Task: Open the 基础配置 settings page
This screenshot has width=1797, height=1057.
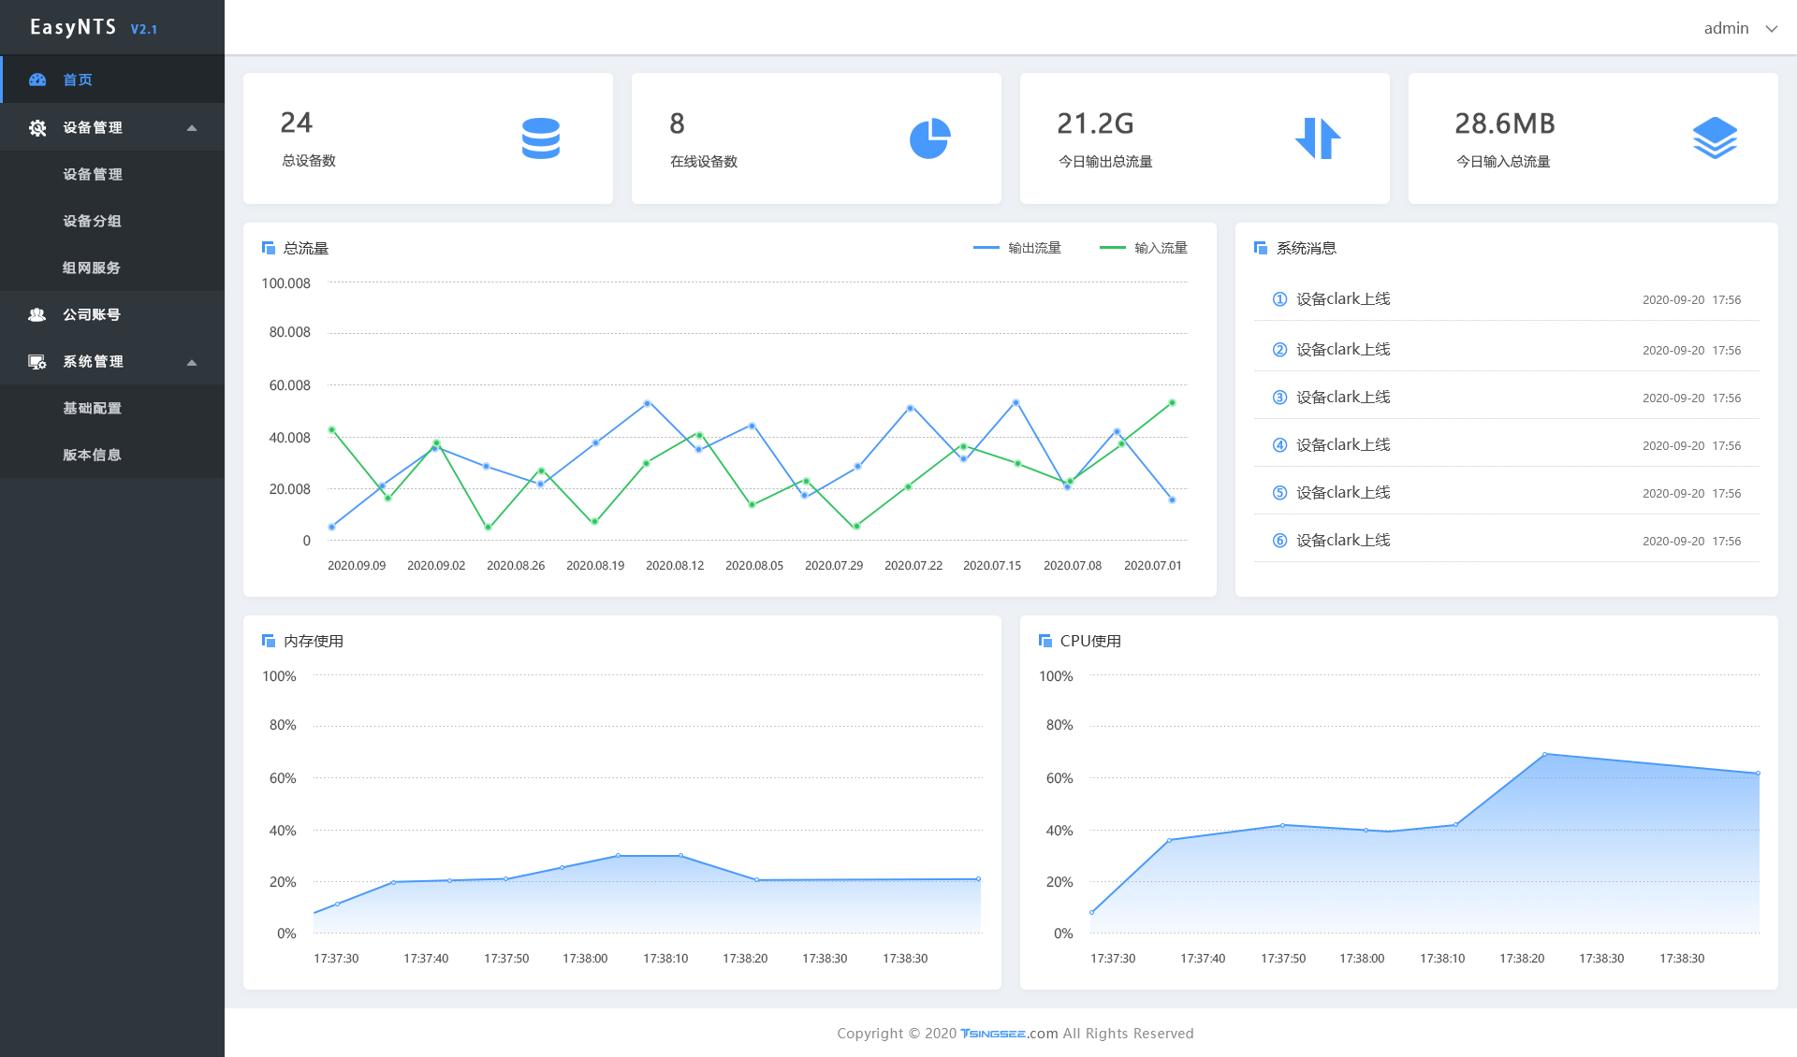Action: pos(92,408)
